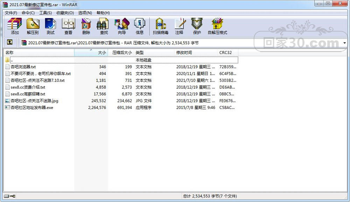Select file 杏吧社区地址发布器.exe
Viewport: 350px width, 202px height.
tap(32, 108)
